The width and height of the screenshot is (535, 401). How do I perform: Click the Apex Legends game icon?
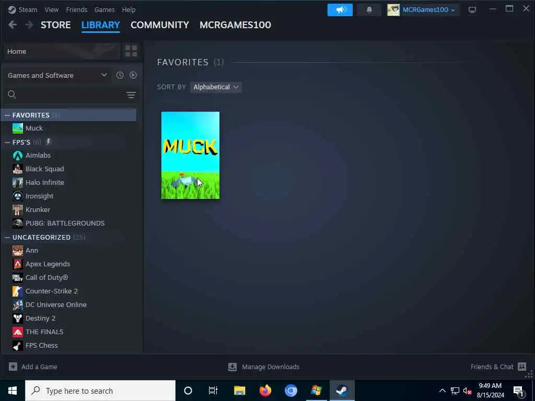[18, 264]
